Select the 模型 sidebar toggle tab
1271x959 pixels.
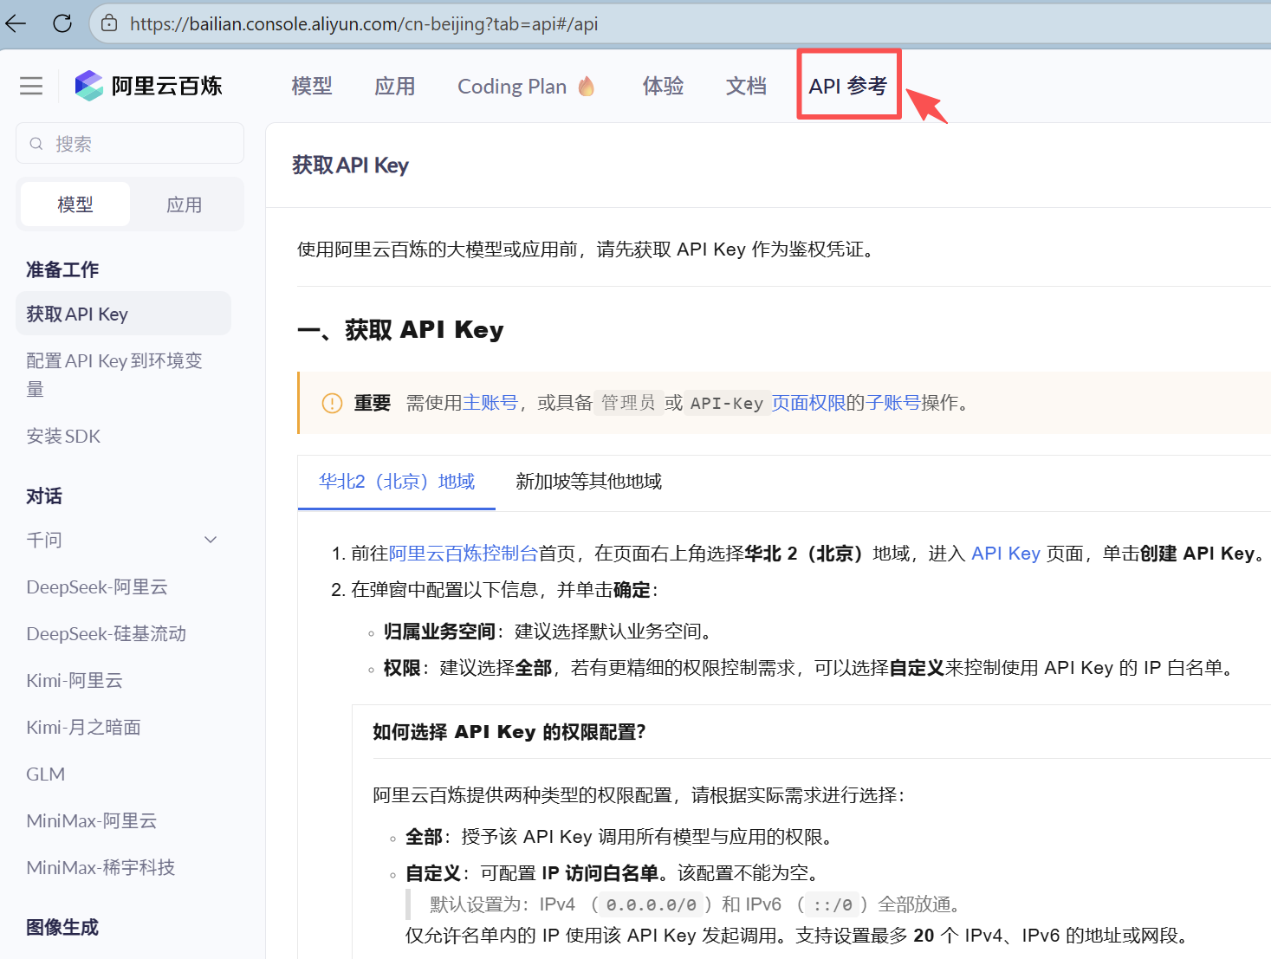pyautogui.click(x=75, y=204)
